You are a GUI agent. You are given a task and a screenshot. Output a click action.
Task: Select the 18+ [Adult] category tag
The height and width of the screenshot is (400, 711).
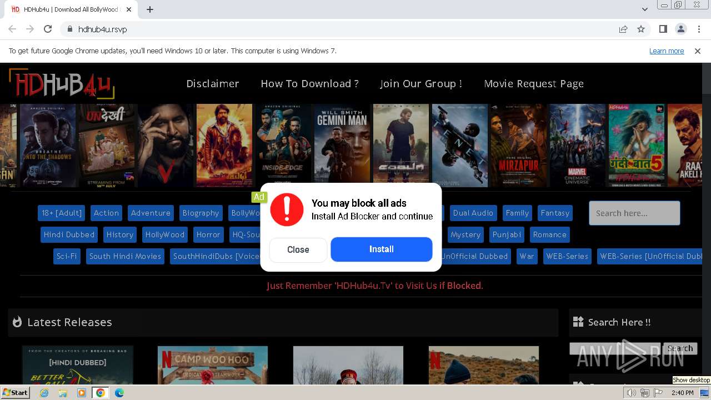62,213
